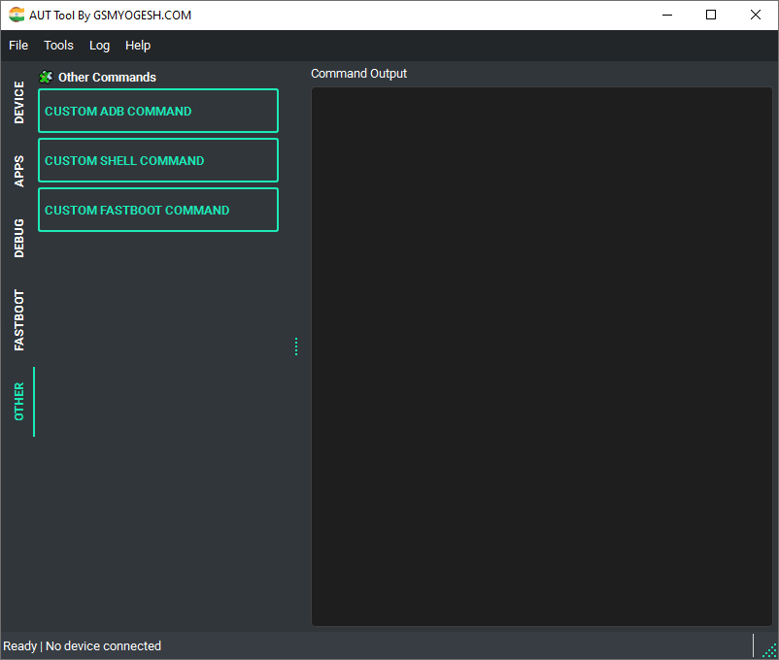Click the Command Output panel title label
This screenshot has width=779, height=660.
click(358, 73)
